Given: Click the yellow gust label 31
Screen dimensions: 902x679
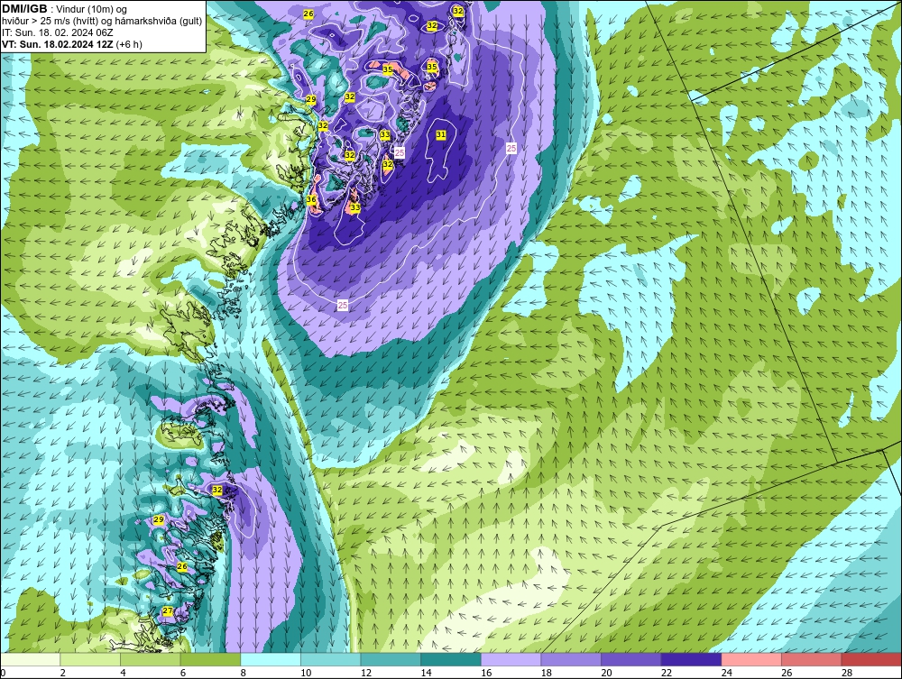Looking at the screenshot, I should [441, 134].
